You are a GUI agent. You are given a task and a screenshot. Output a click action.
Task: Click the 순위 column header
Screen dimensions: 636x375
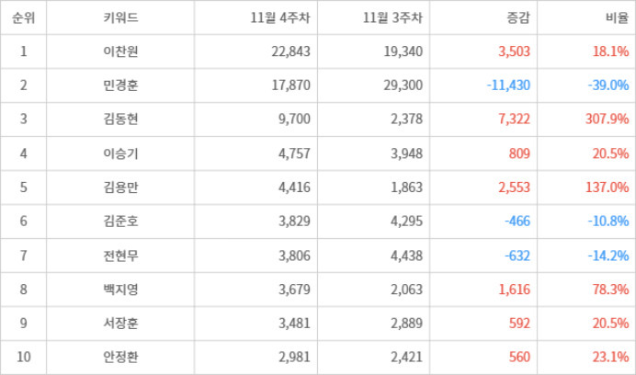(x=23, y=17)
